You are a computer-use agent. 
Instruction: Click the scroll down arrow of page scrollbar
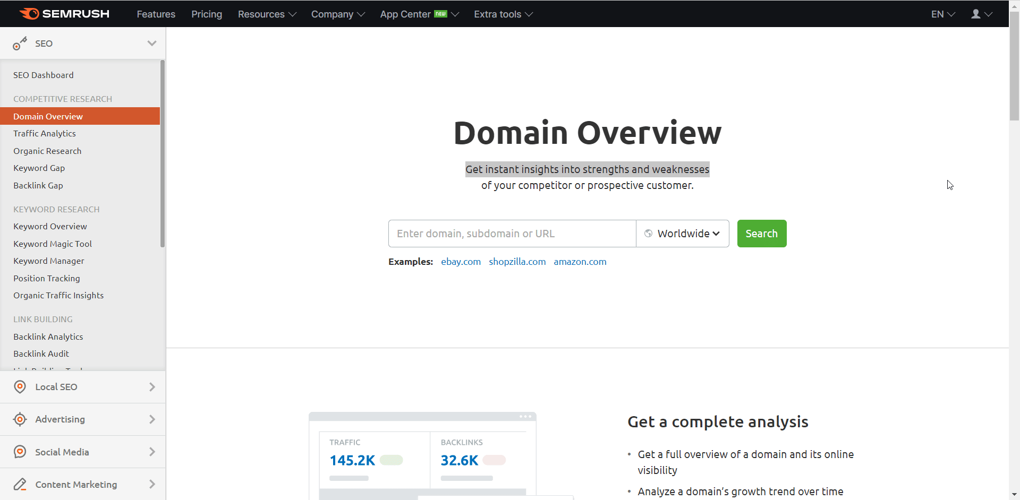(x=1014, y=495)
